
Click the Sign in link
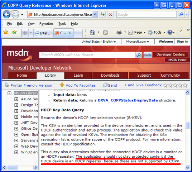pyautogui.click(x=182, y=42)
